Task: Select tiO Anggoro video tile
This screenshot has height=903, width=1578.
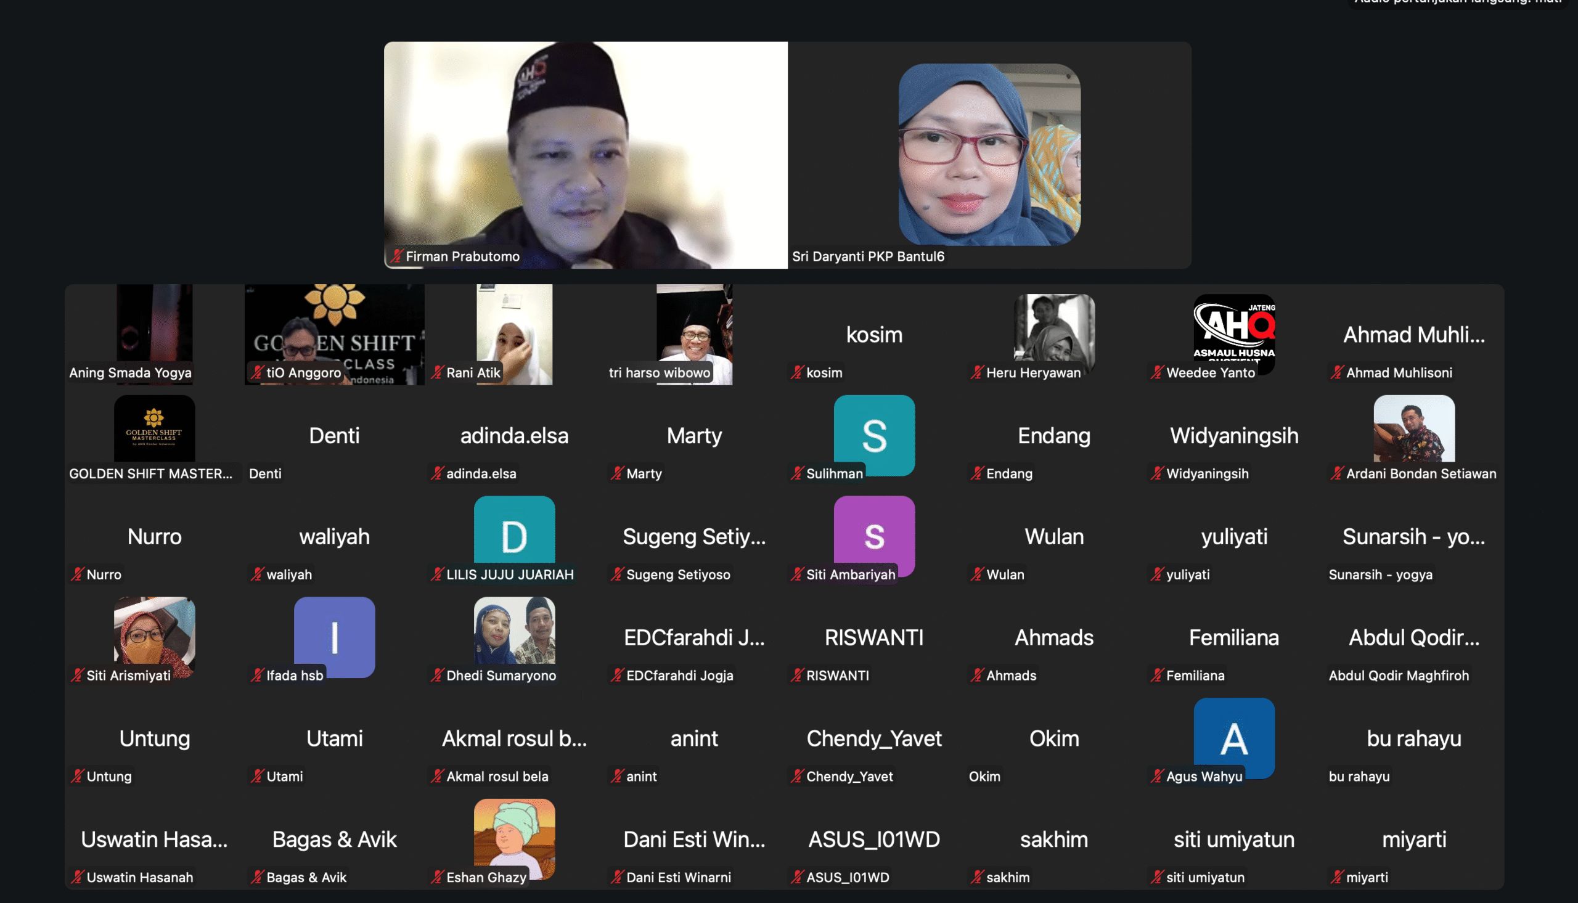Action: [334, 329]
